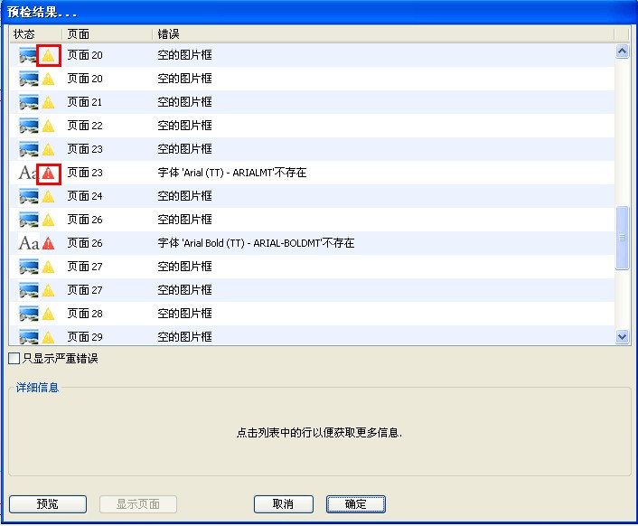Viewport: 638px width, 526px height.
Task: Click the yellow warning triangle in the 页面 24 row
Action: (x=48, y=196)
